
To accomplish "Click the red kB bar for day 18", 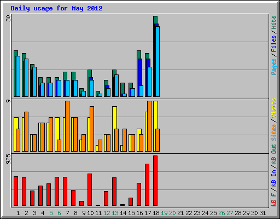I will coord(155,181).
